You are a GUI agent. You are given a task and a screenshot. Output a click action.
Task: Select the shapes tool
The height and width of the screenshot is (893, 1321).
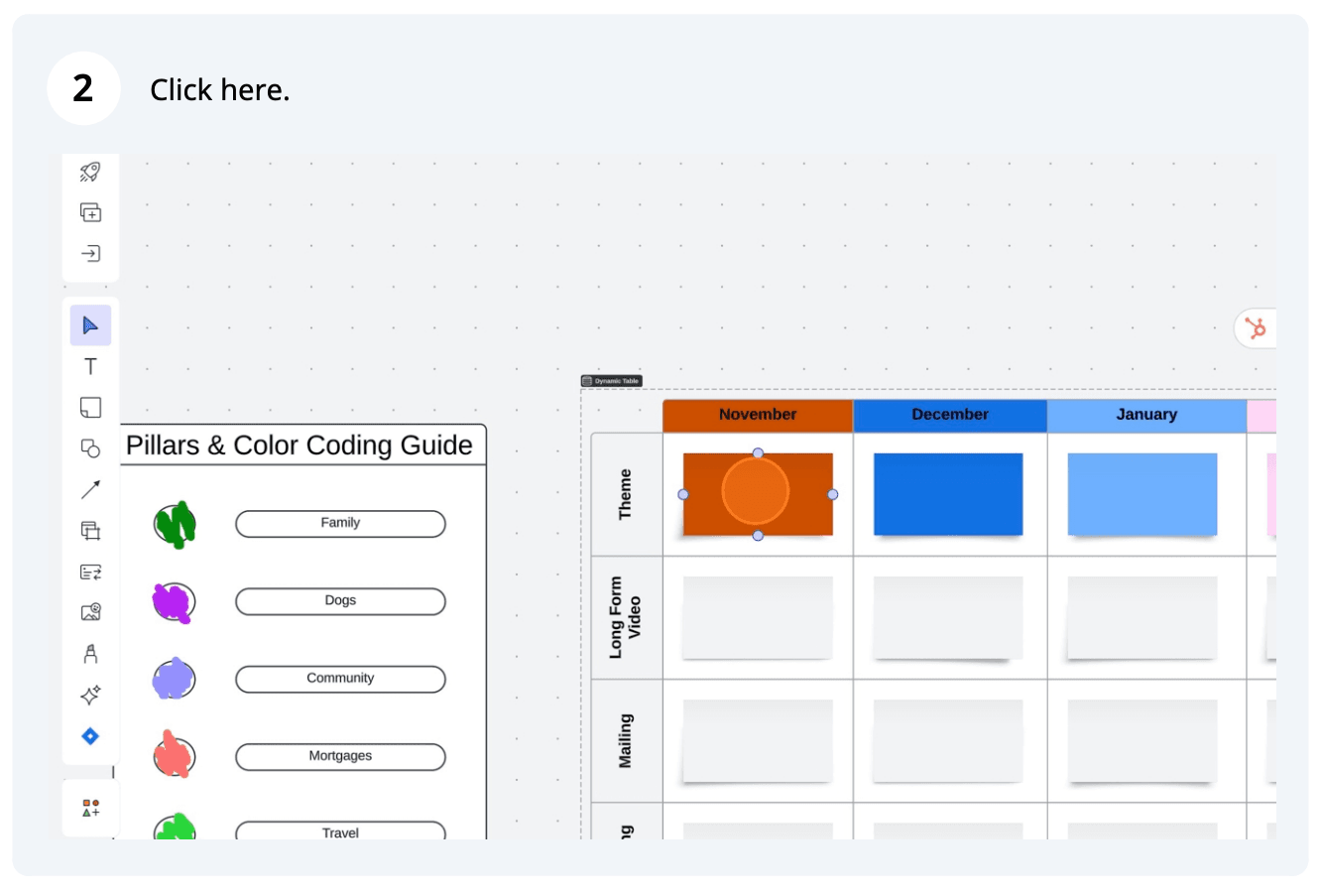(x=90, y=448)
